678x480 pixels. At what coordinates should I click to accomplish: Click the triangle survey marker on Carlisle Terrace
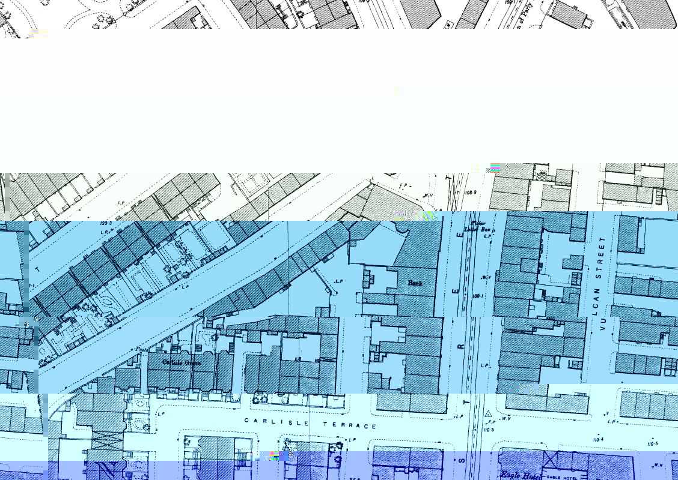pyautogui.click(x=488, y=413)
